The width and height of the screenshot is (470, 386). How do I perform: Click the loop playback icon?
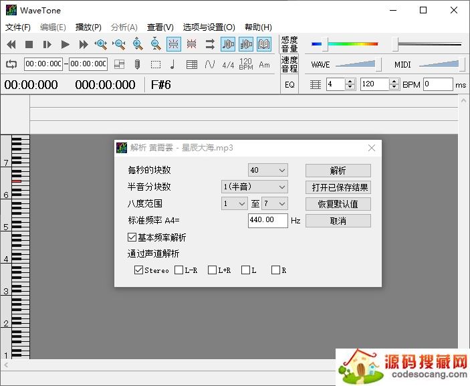[x=11, y=64]
